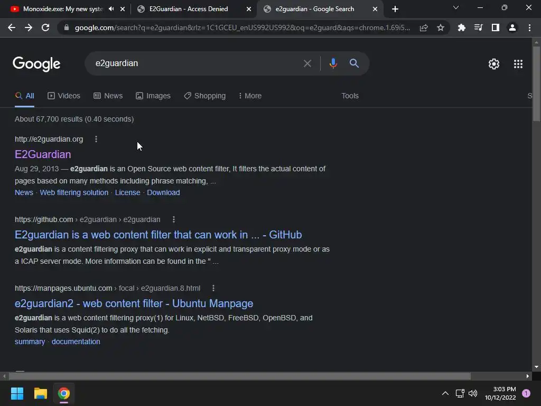Click the Chrome taskbar icon
Viewport: 541px width, 406px height.
(64, 393)
